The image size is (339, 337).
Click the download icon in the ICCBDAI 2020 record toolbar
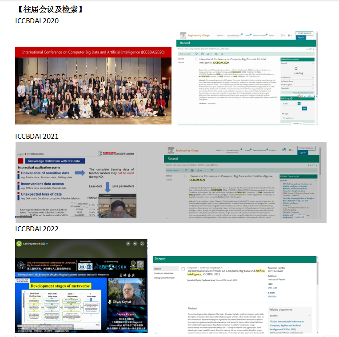click(x=207, y=54)
